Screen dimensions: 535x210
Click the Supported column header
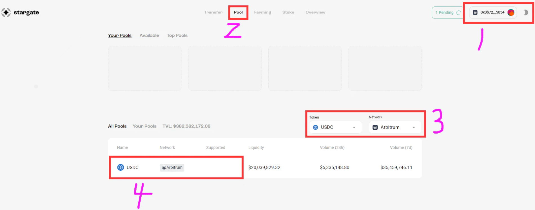[x=216, y=148]
